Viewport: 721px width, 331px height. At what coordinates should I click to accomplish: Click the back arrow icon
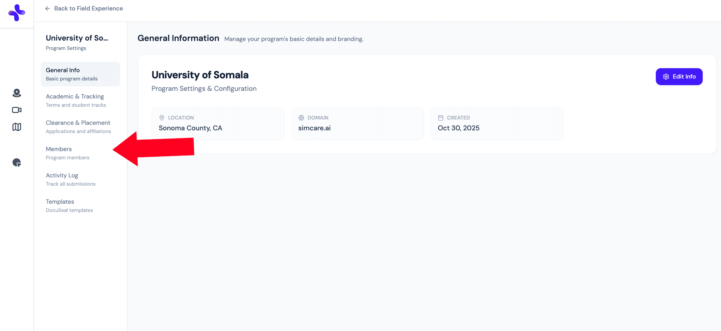48,8
